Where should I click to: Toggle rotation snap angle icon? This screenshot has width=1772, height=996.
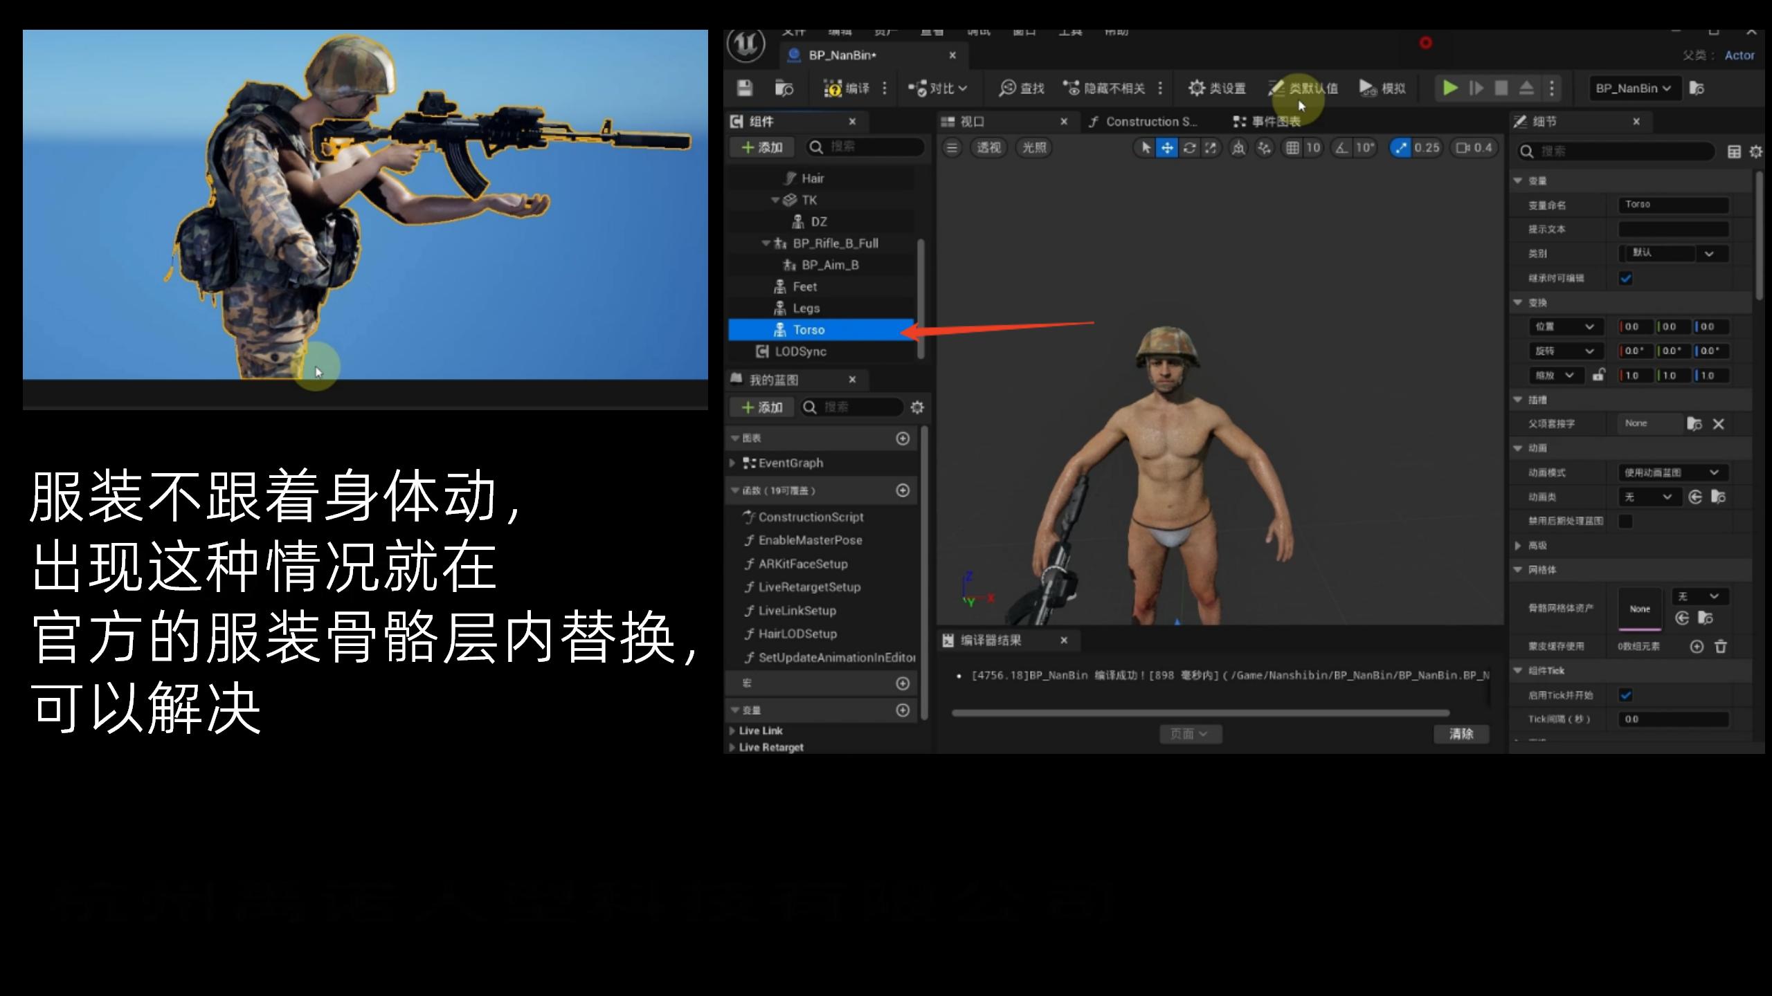1341,147
